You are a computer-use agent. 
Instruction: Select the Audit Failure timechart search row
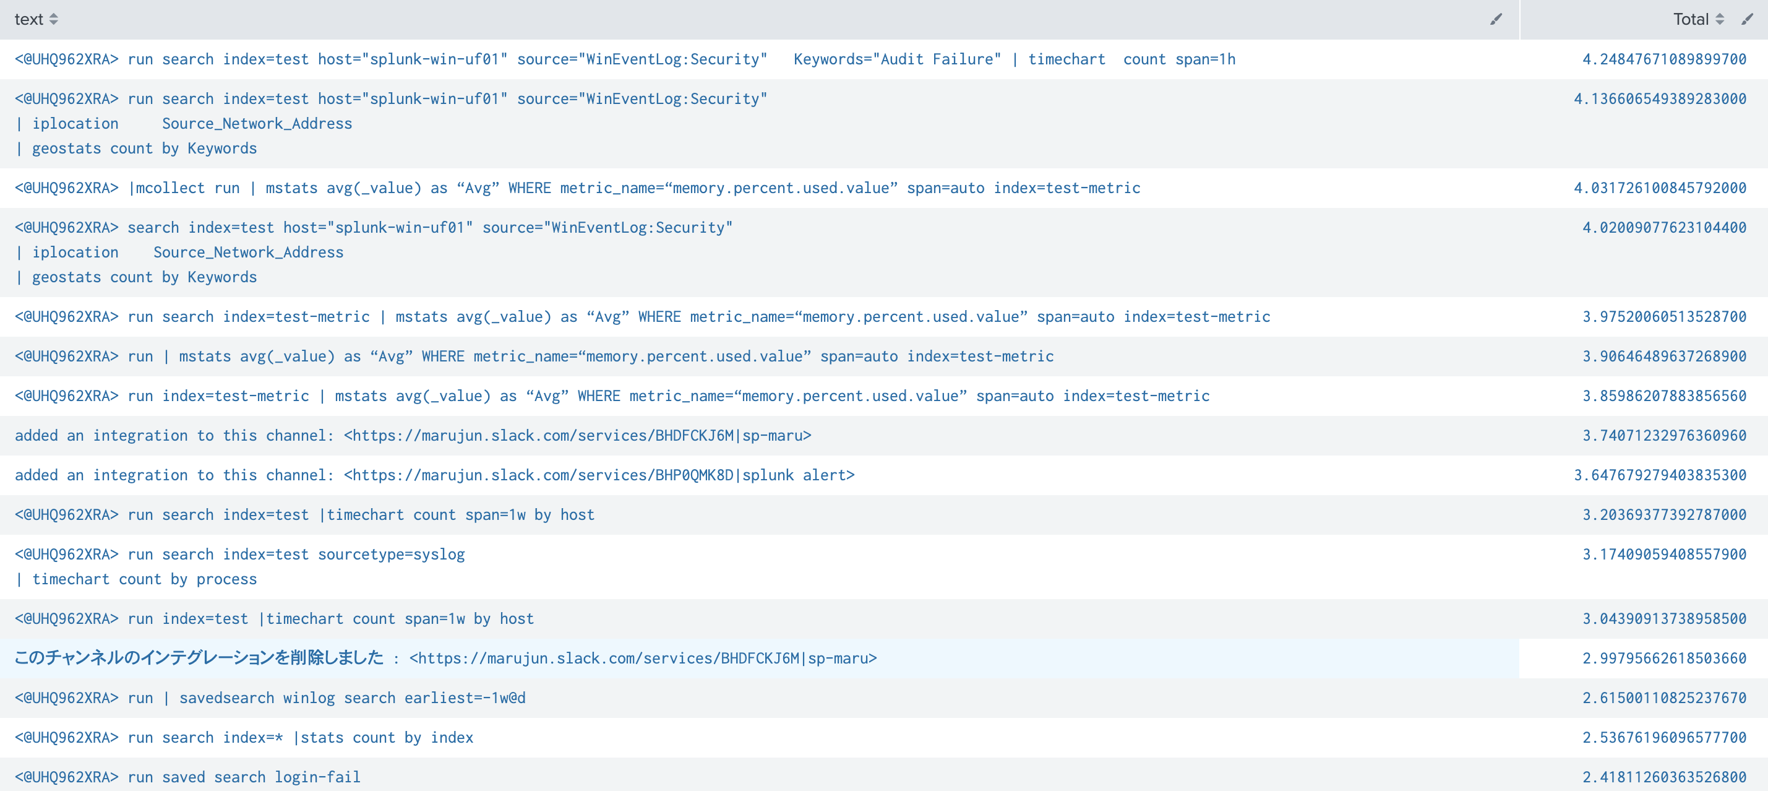pyautogui.click(x=625, y=59)
